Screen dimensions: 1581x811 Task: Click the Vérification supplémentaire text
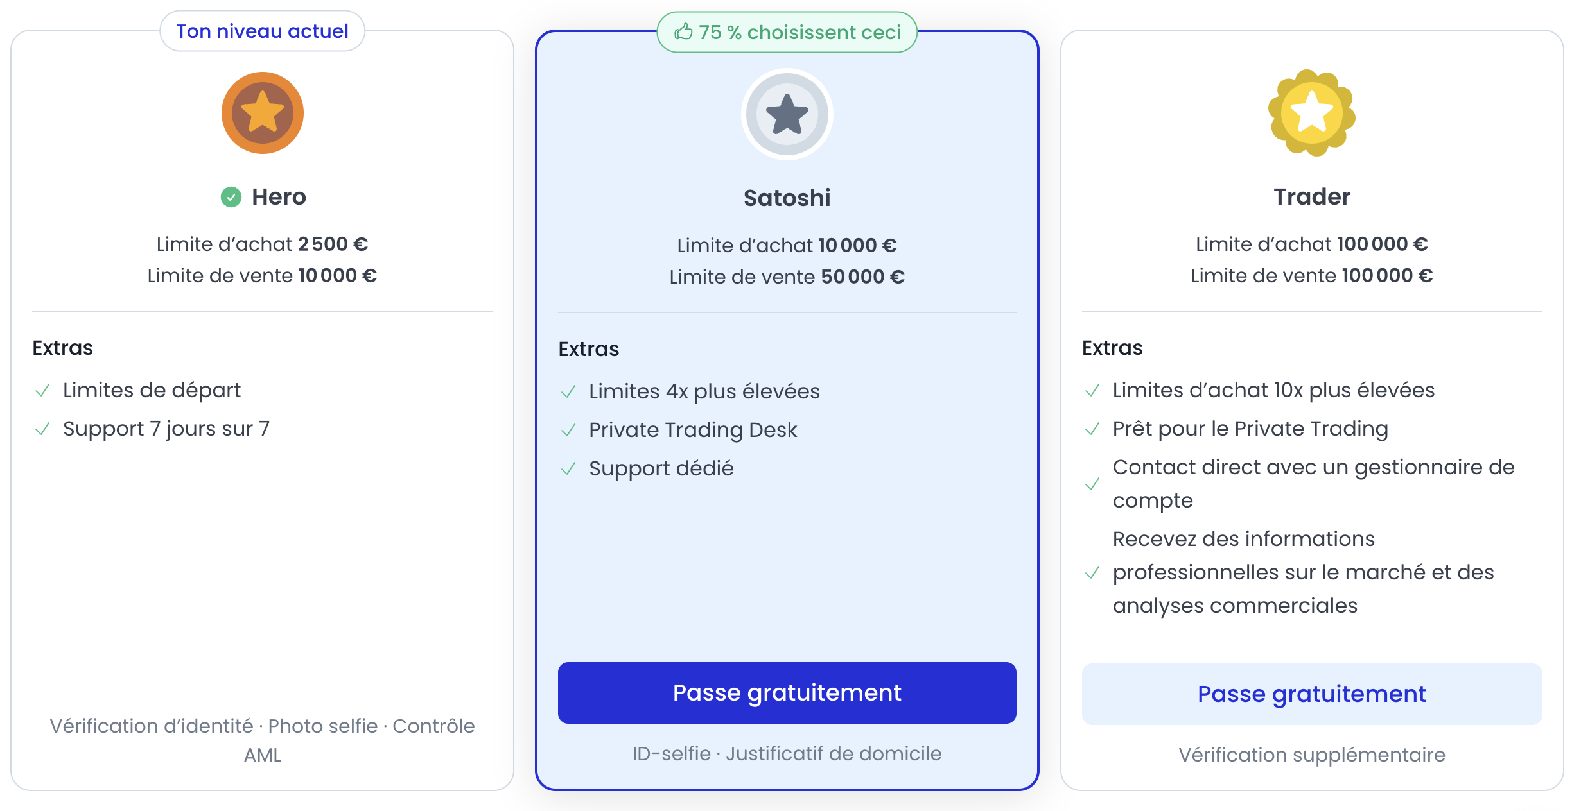tap(1312, 755)
